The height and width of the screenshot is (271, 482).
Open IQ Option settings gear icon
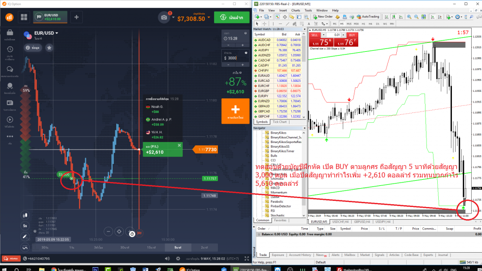click(178, 259)
